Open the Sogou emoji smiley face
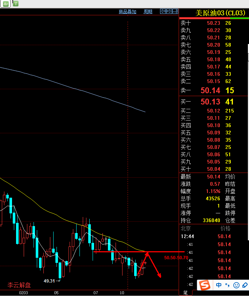 pos(236,285)
